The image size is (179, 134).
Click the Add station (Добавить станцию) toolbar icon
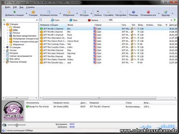[x=15, y=12]
